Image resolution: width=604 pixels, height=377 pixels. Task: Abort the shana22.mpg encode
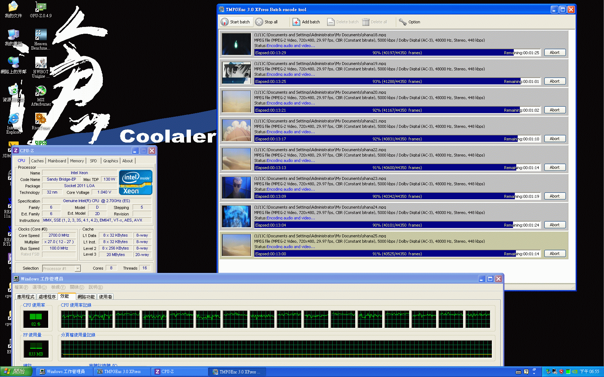(555, 167)
